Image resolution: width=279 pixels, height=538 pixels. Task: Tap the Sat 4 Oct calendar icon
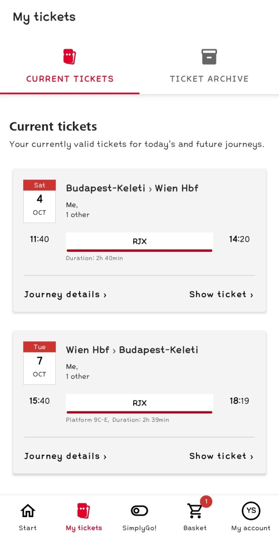point(39,201)
